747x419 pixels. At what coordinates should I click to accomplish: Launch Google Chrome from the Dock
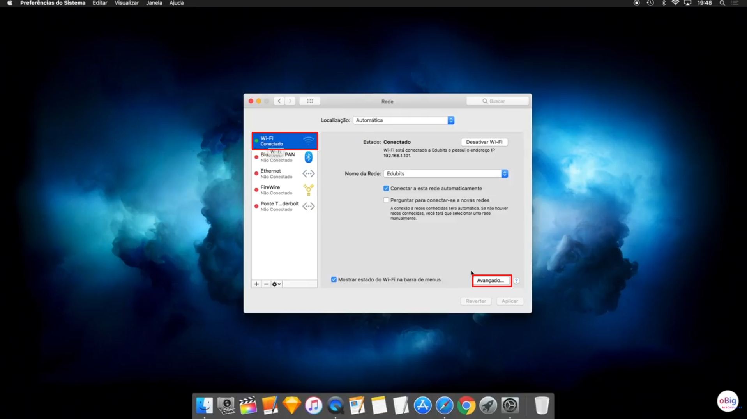(466, 405)
